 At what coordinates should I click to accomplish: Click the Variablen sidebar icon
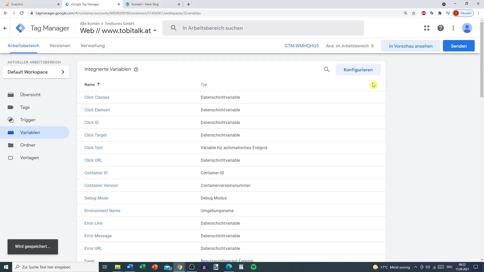(11, 132)
